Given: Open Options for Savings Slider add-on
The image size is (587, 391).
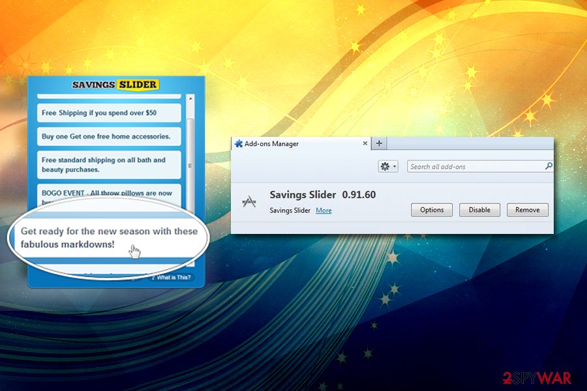Looking at the screenshot, I should 432,210.
